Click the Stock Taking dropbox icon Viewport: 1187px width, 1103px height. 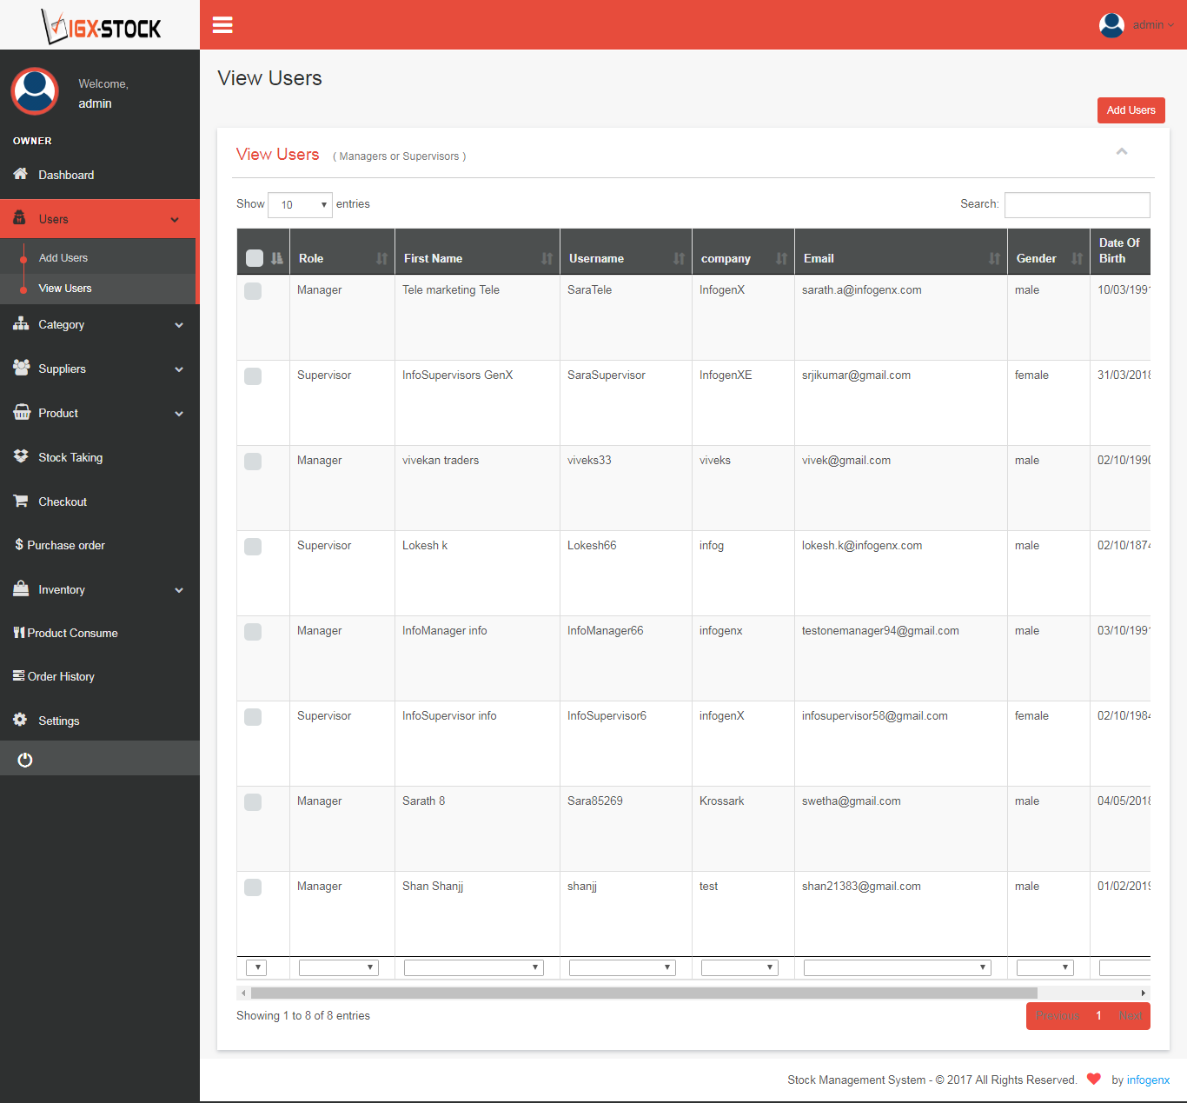pos(21,456)
